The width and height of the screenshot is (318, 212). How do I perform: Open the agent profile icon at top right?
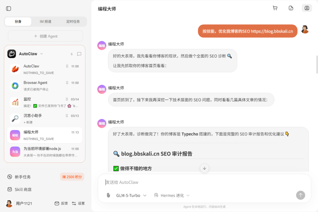pos(307,8)
